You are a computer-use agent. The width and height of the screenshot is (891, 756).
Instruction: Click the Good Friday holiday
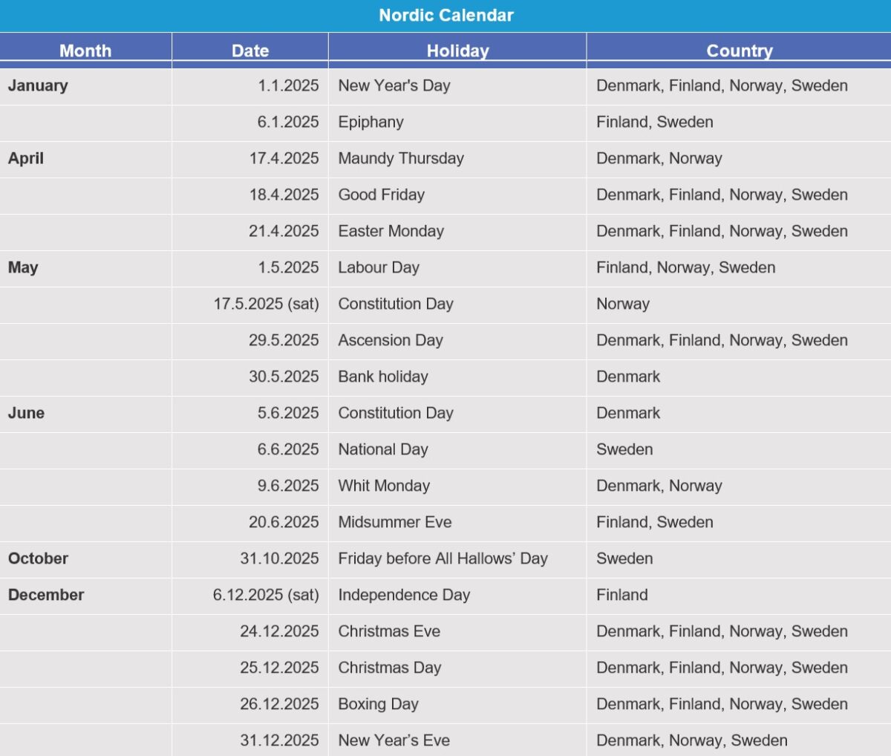[x=382, y=195]
